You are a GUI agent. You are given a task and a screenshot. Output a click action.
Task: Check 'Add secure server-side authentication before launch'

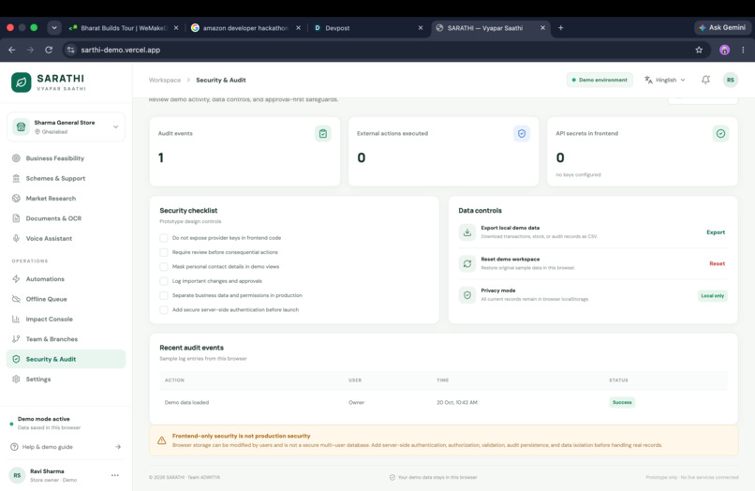(164, 310)
